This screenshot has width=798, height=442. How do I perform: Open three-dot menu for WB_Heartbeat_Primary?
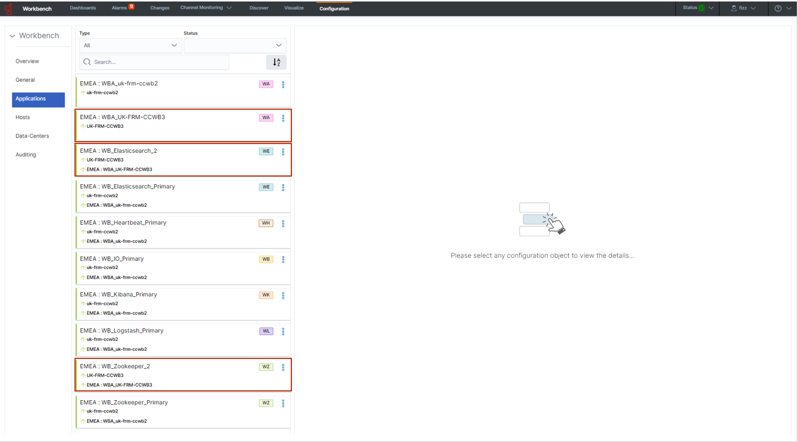283,224
